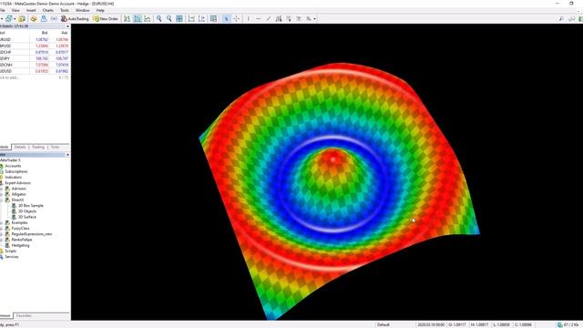Select the Fibonacci retracement tool

point(289,18)
